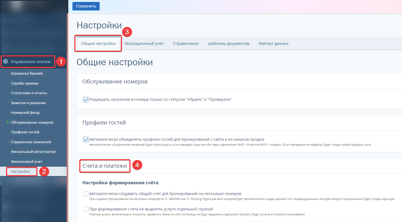402x222 pixels.
Task: Save settings with the Сохранить button
Action: pyautogui.click(x=86, y=6)
